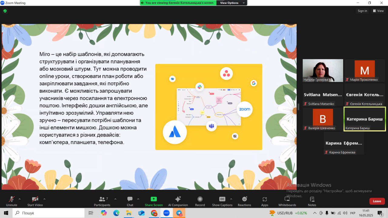Screen dimensions: 388x218
Task: Click the taskbar search box Пошук
Action: coord(48,213)
